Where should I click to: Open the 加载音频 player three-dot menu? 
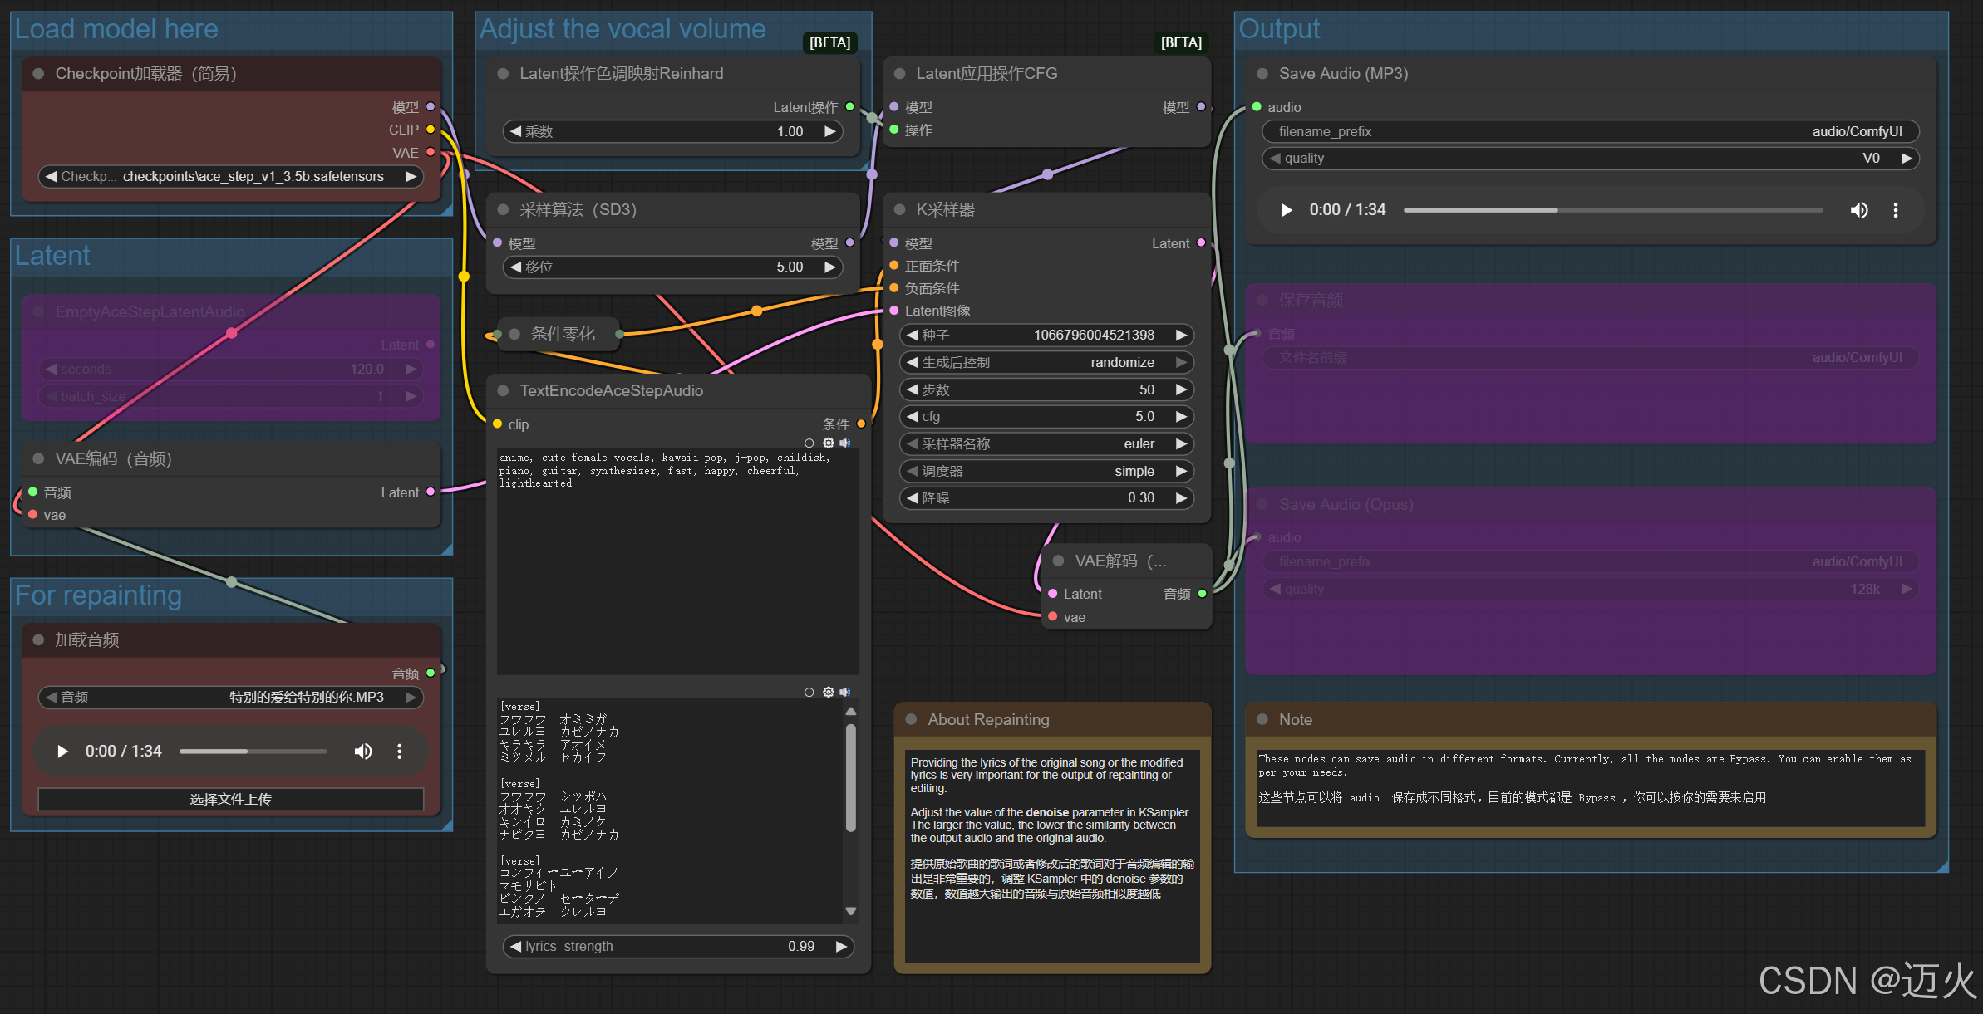click(400, 752)
